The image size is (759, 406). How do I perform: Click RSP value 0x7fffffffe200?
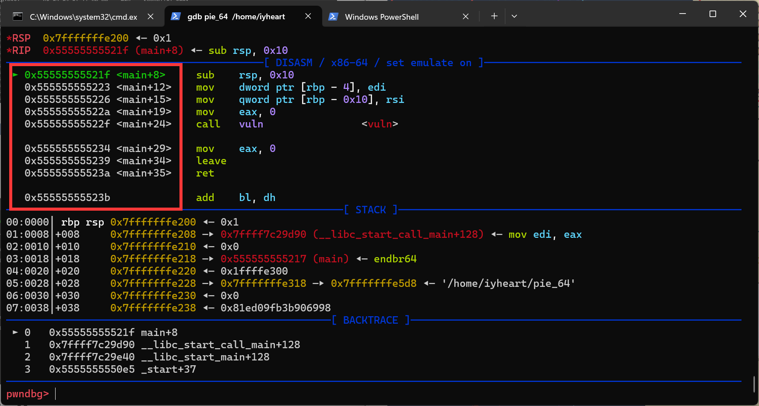[x=86, y=38]
